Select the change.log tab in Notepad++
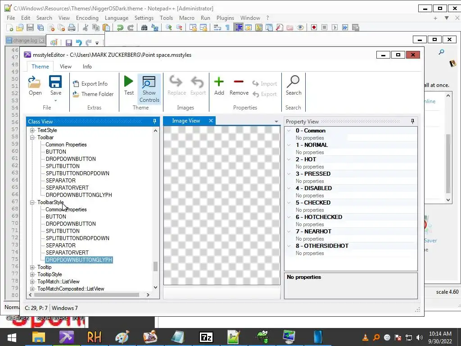The width and height of the screenshot is (461, 346). click(25, 41)
